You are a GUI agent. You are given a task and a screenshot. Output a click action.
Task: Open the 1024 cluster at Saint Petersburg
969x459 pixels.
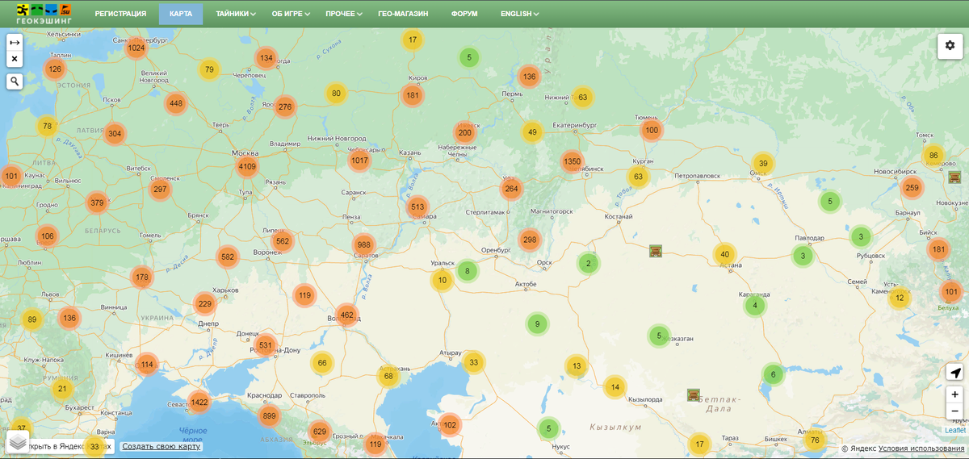[136, 48]
